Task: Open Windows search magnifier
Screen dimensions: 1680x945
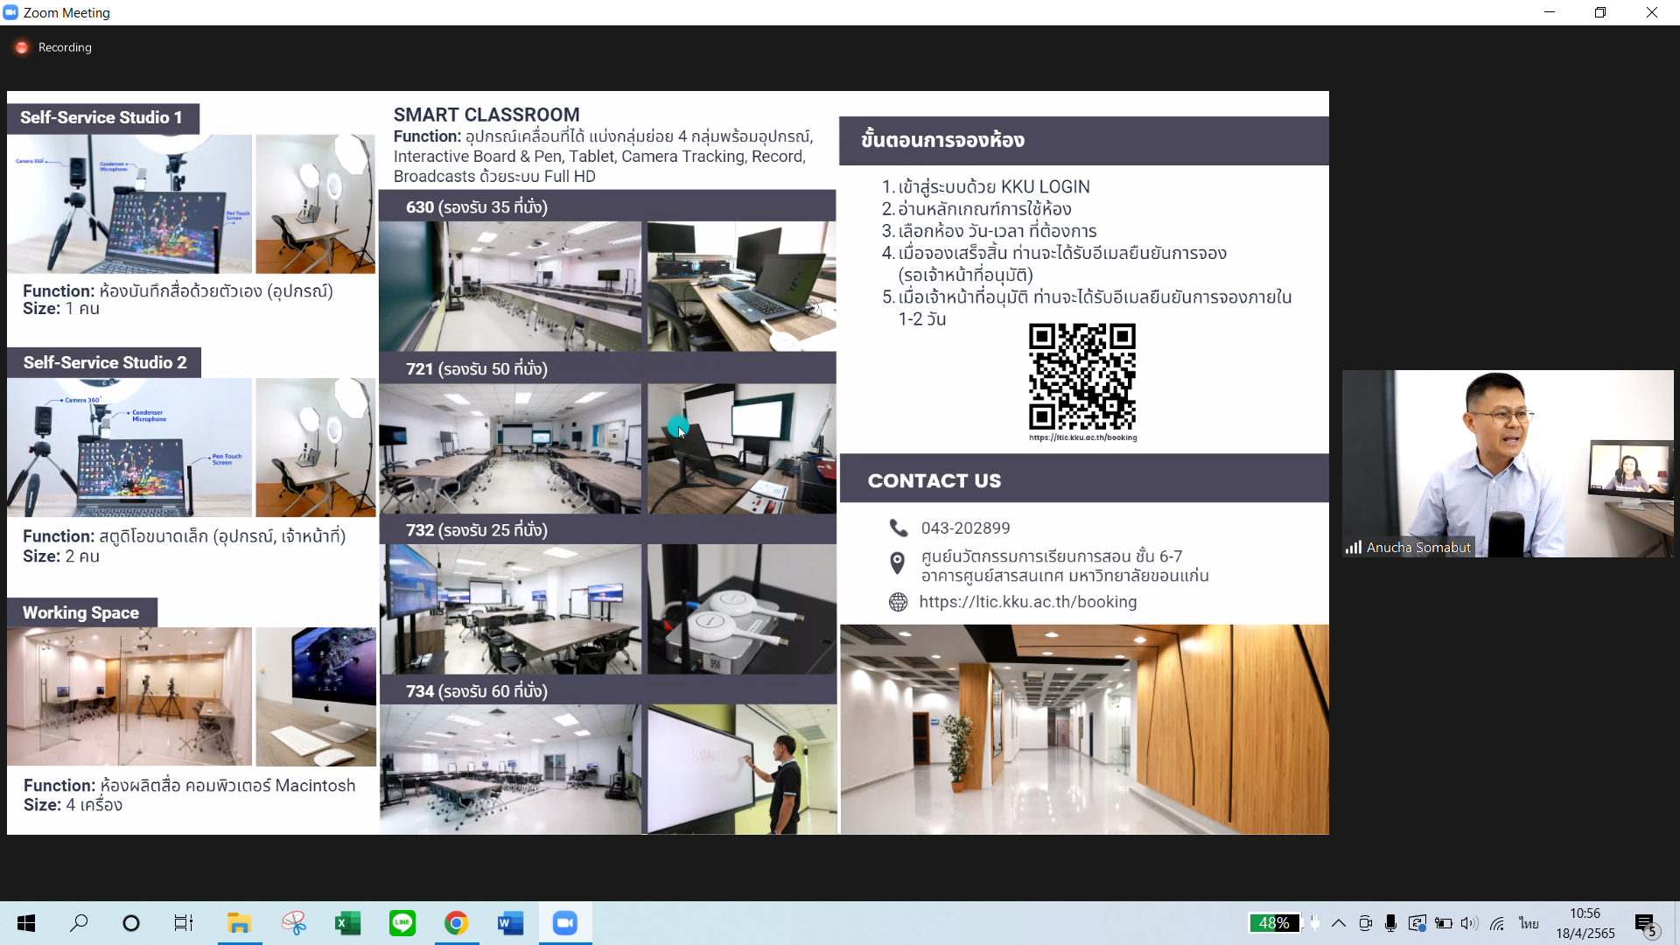Action: (x=79, y=923)
